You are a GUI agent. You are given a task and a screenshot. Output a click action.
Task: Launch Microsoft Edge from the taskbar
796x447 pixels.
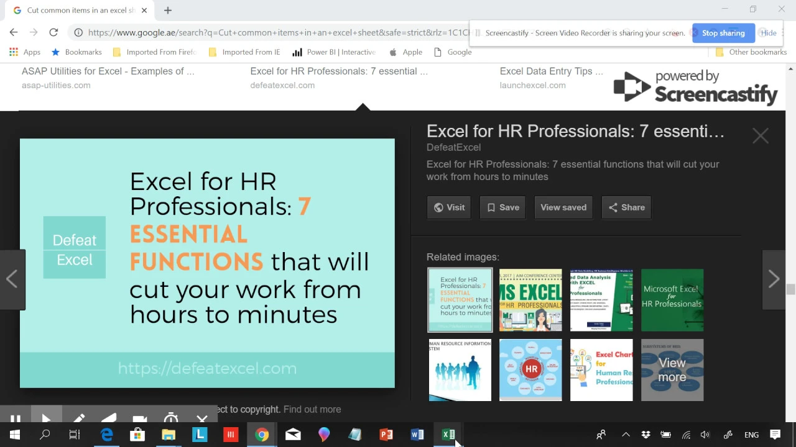coord(107,435)
